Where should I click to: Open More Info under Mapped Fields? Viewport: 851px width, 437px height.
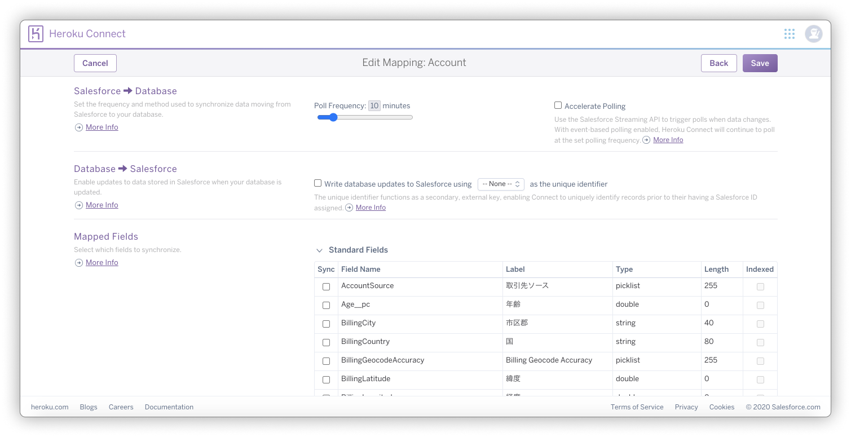click(x=102, y=263)
